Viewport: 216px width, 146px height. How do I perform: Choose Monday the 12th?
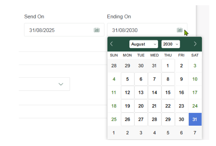pos(127,93)
